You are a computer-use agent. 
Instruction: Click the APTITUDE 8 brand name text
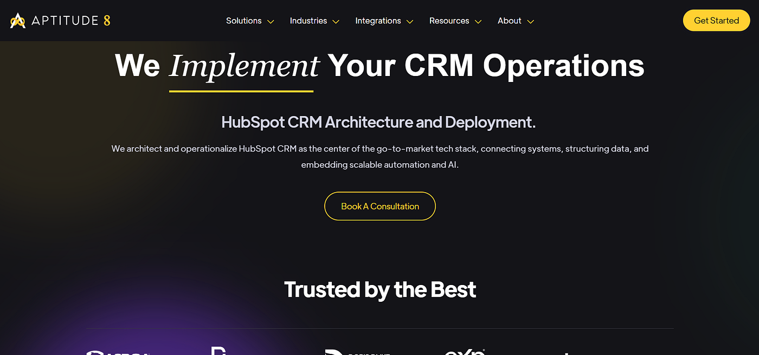coord(71,21)
